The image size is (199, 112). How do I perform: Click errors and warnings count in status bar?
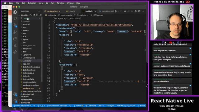(41, 106)
